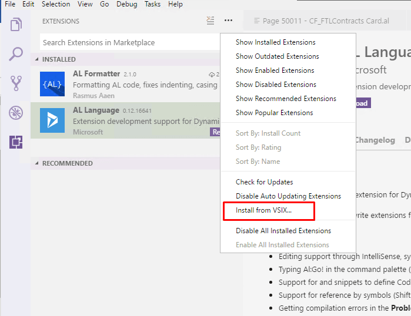Open the More Actions ellipsis in Extensions
Screen dimensions: 411x316
click(x=228, y=21)
